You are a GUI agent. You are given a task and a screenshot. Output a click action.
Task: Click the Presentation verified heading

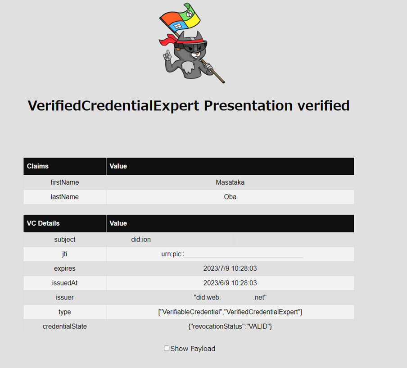click(189, 105)
